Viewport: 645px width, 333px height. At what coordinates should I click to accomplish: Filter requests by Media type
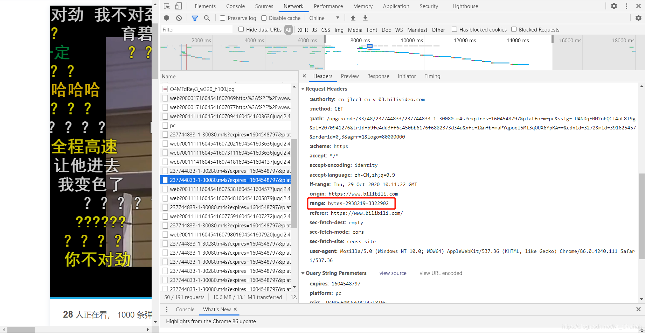pos(355,30)
